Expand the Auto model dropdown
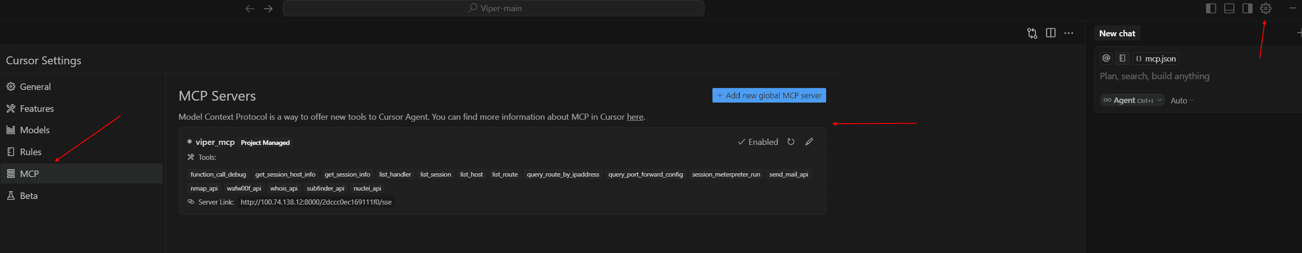This screenshot has width=1302, height=253. click(x=1182, y=100)
